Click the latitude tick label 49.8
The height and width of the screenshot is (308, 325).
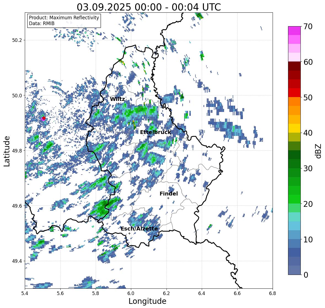pos(17,151)
